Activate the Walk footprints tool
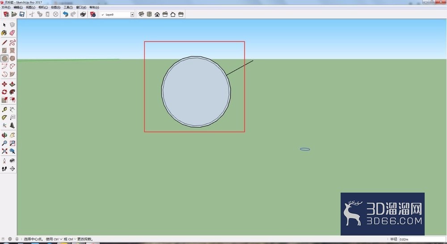Image resolution: width=447 pixels, height=244 pixels. [x=4, y=169]
